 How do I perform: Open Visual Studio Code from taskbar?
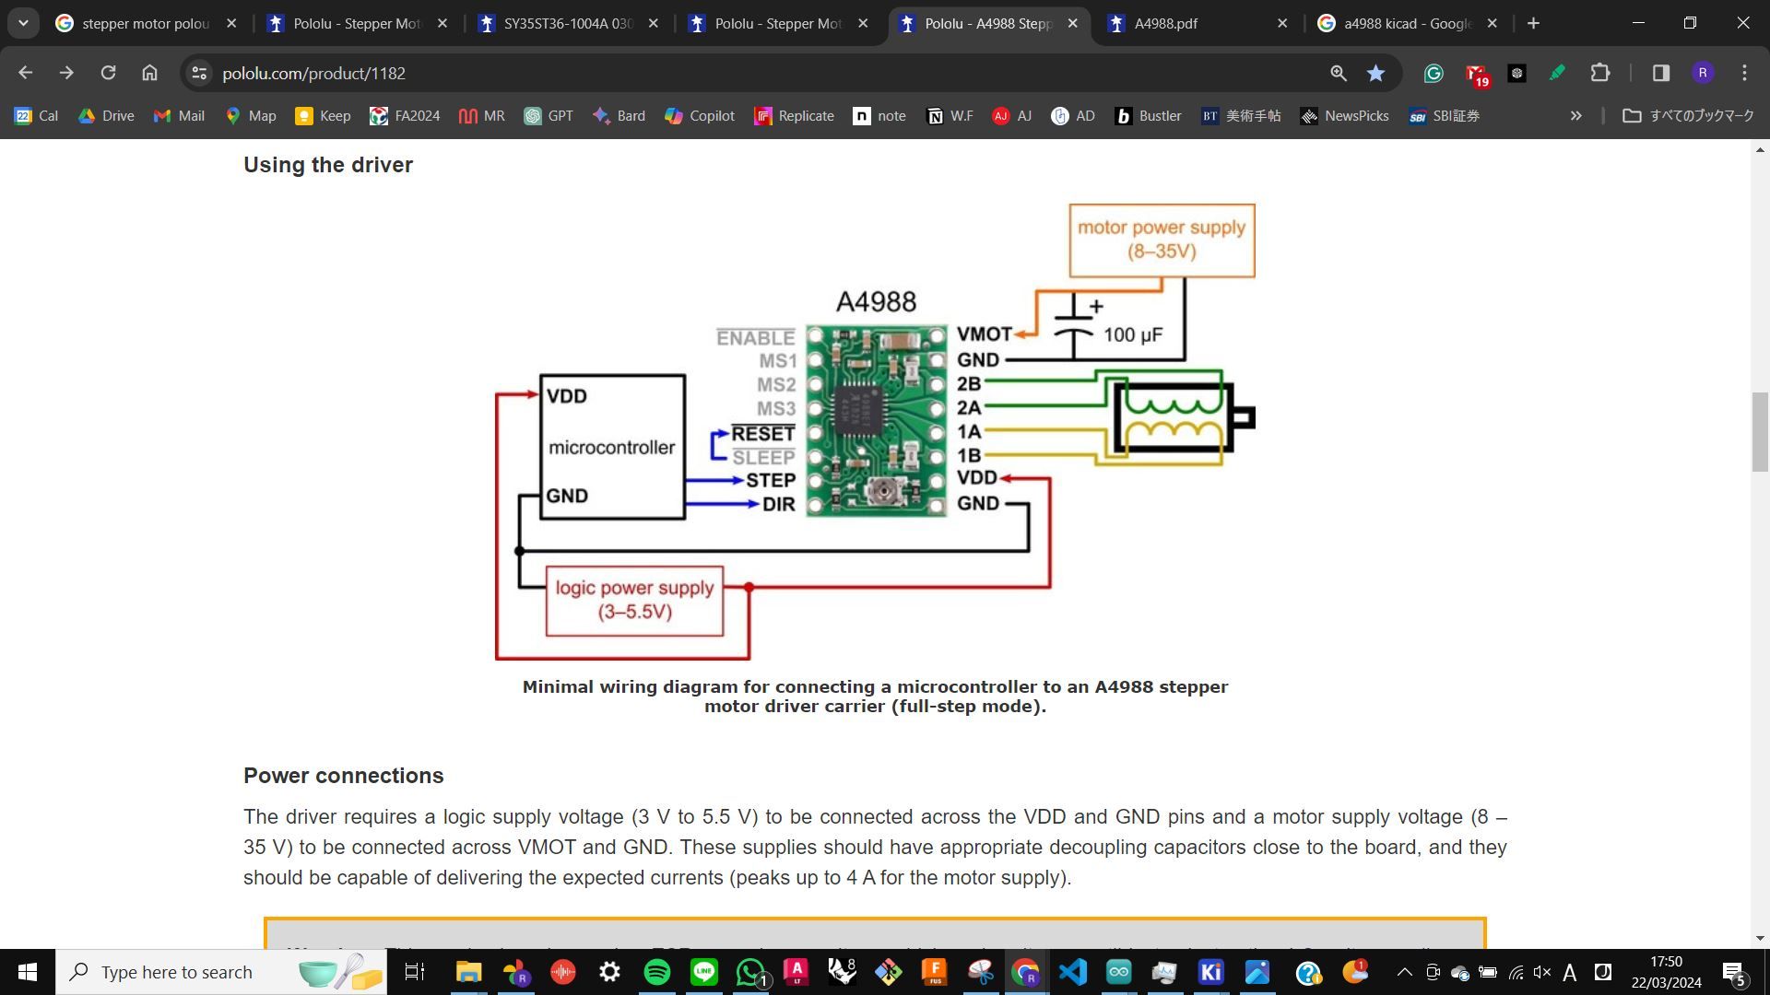[x=1072, y=972]
